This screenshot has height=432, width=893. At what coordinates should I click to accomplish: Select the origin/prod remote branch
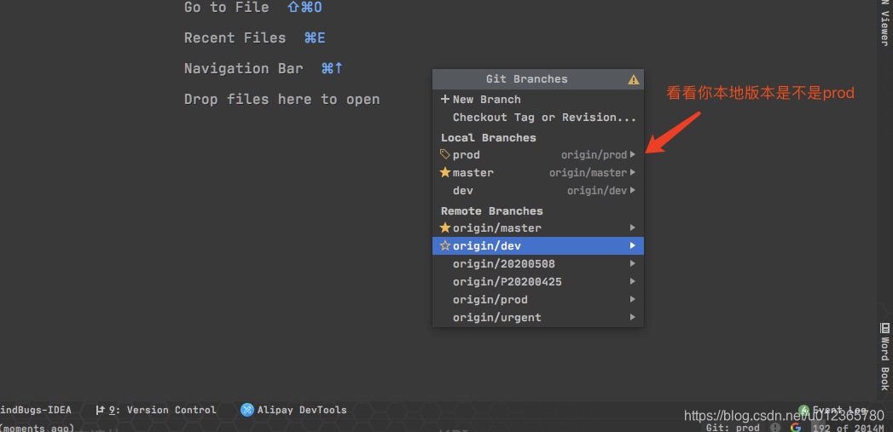click(x=537, y=299)
